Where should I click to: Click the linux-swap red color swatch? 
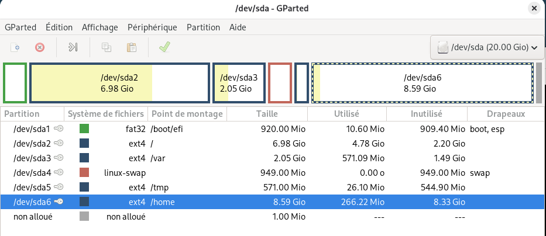pos(84,172)
